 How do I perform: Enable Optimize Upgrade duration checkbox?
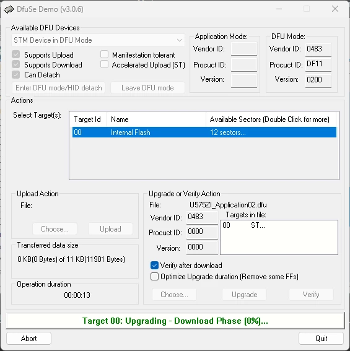(x=154, y=277)
